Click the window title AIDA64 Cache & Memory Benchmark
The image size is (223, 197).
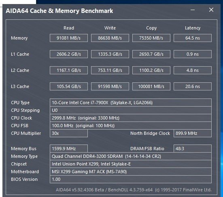[59, 11]
